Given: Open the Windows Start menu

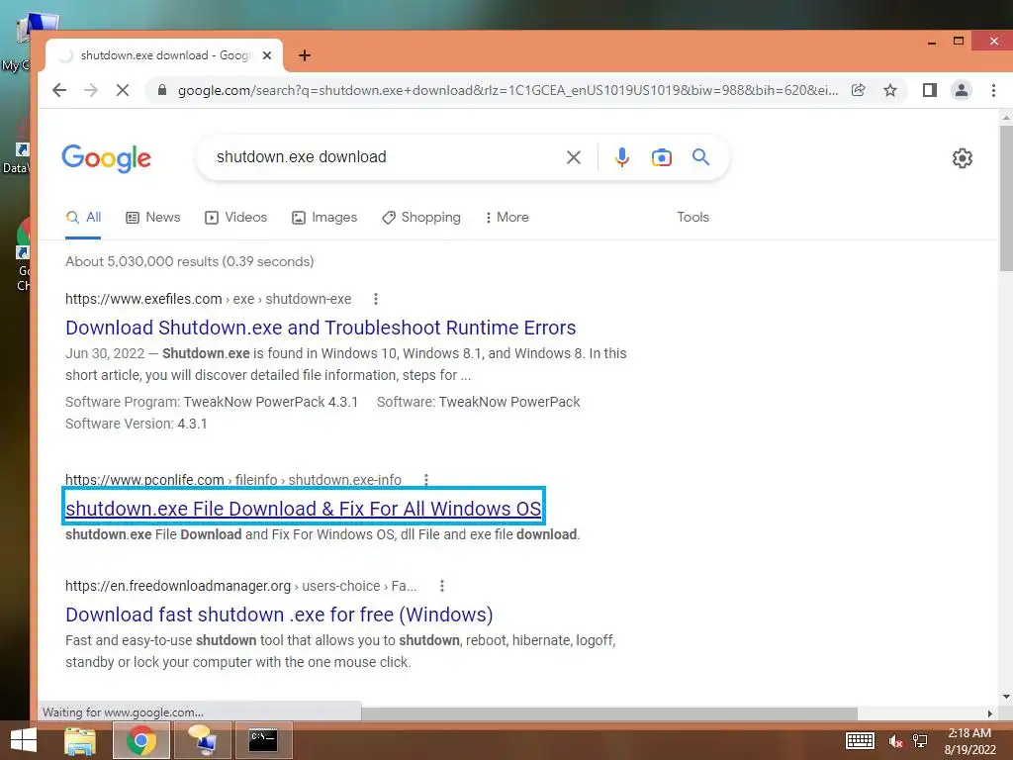Looking at the screenshot, I should (24, 740).
